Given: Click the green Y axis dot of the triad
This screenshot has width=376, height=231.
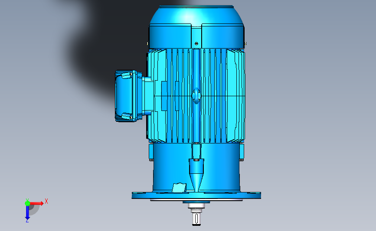Looking at the screenshot, I should point(27,203).
